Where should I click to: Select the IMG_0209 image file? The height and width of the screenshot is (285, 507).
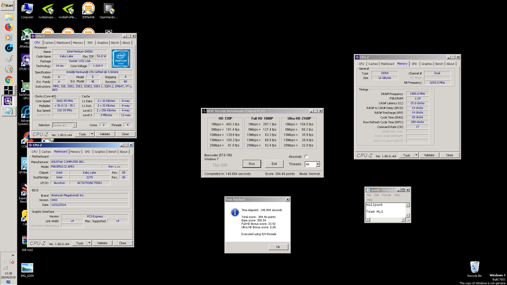27,270
